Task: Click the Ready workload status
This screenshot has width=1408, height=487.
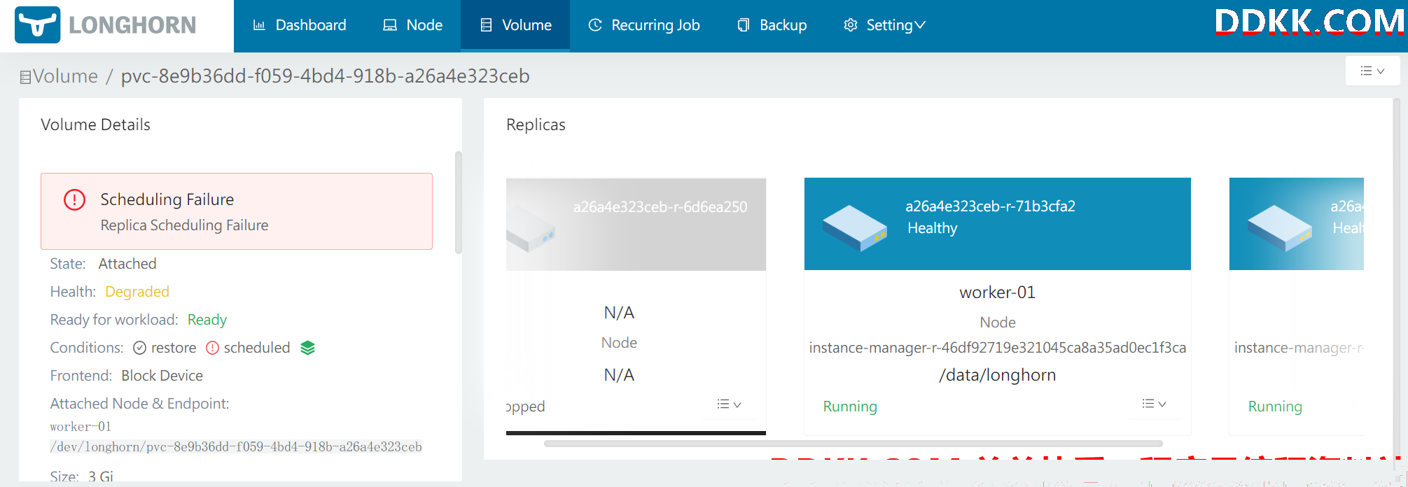Action: pos(207,320)
